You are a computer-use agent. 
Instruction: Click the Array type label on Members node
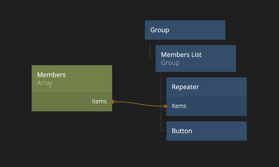click(45, 83)
